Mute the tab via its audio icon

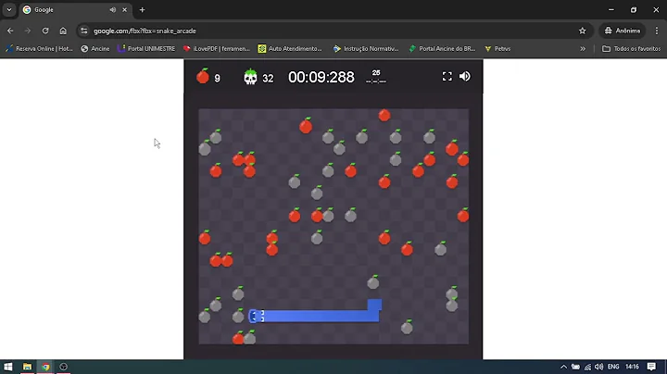pos(112,10)
